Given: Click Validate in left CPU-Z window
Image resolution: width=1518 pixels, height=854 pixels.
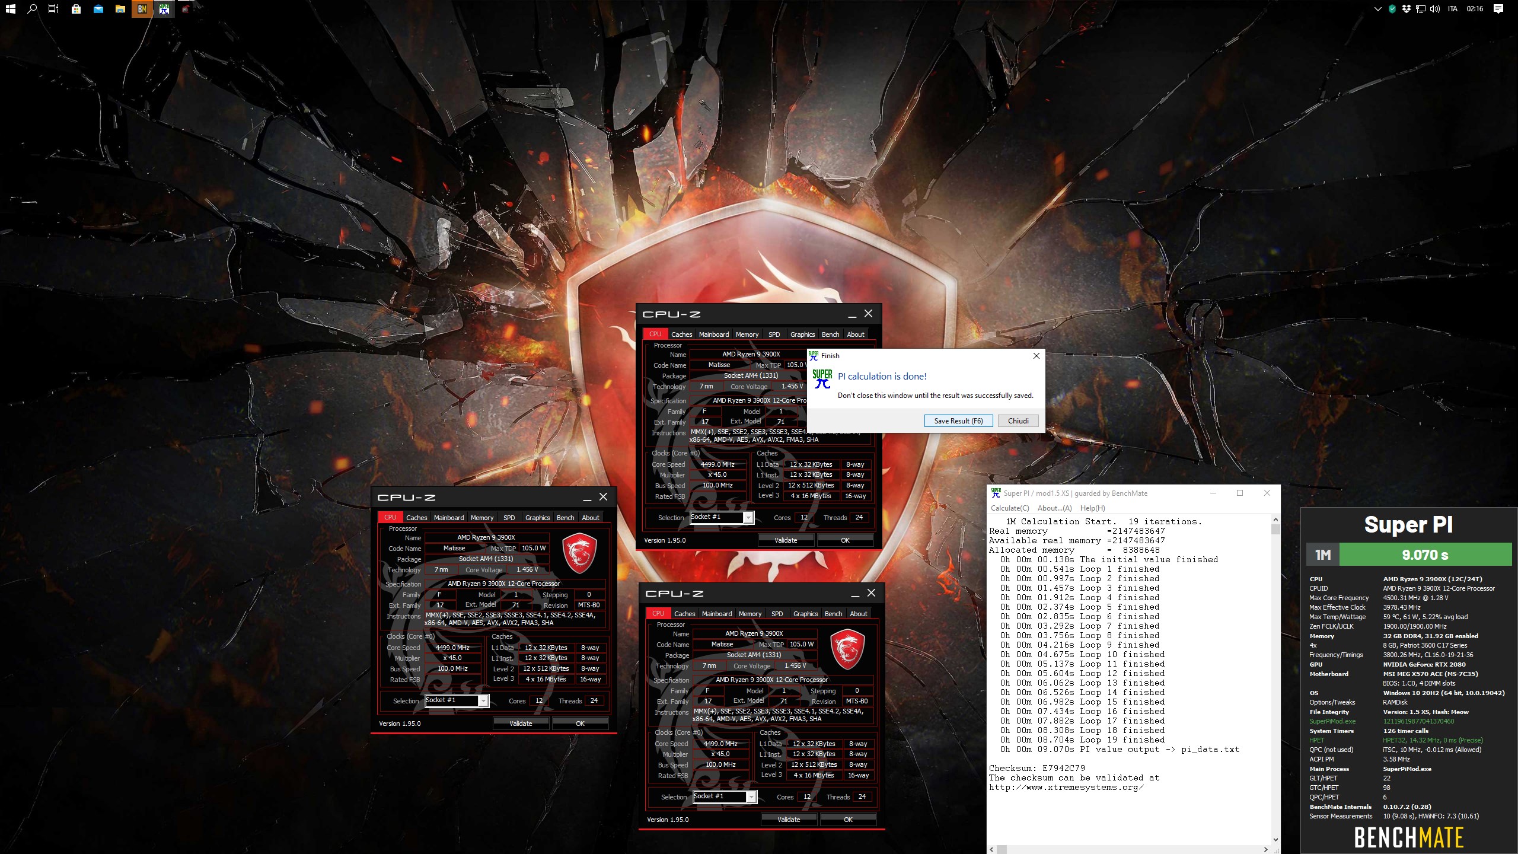Looking at the screenshot, I should (521, 724).
